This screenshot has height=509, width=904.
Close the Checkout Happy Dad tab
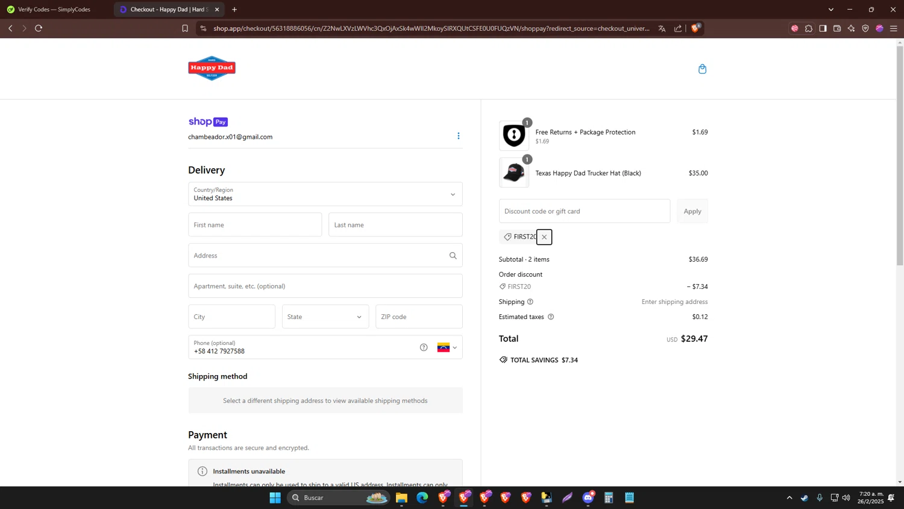pos(217,10)
